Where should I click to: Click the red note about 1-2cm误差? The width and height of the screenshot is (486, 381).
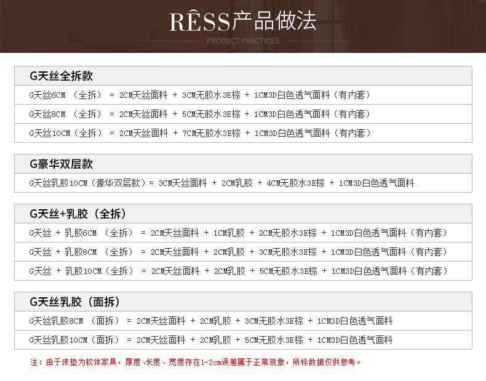coord(196,362)
